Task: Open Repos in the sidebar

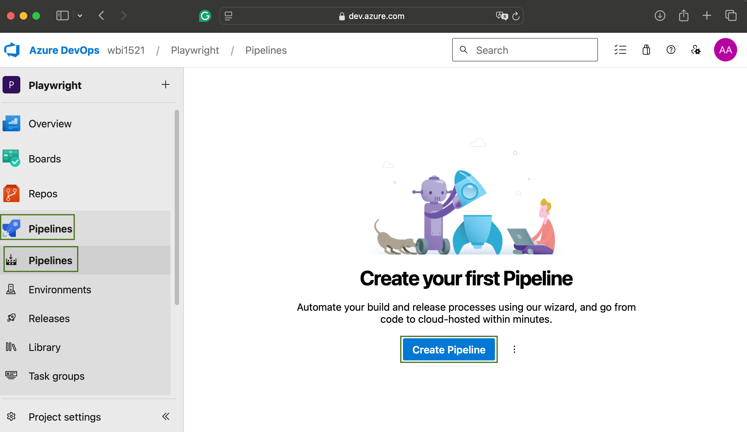Action: click(x=86, y=194)
